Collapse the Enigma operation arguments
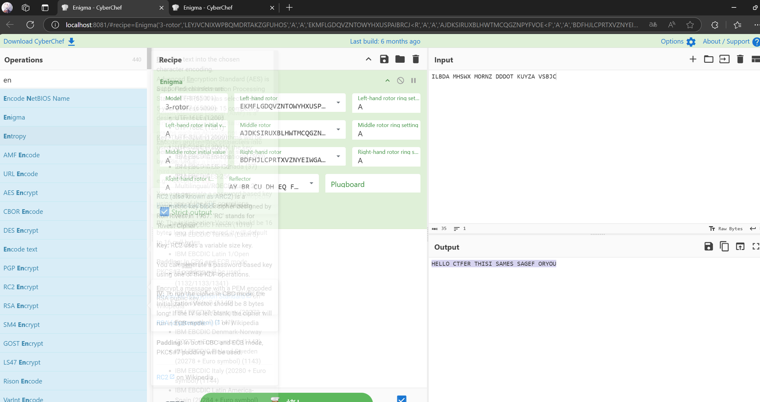Viewport: 760px width, 402px height. click(387, 81)
